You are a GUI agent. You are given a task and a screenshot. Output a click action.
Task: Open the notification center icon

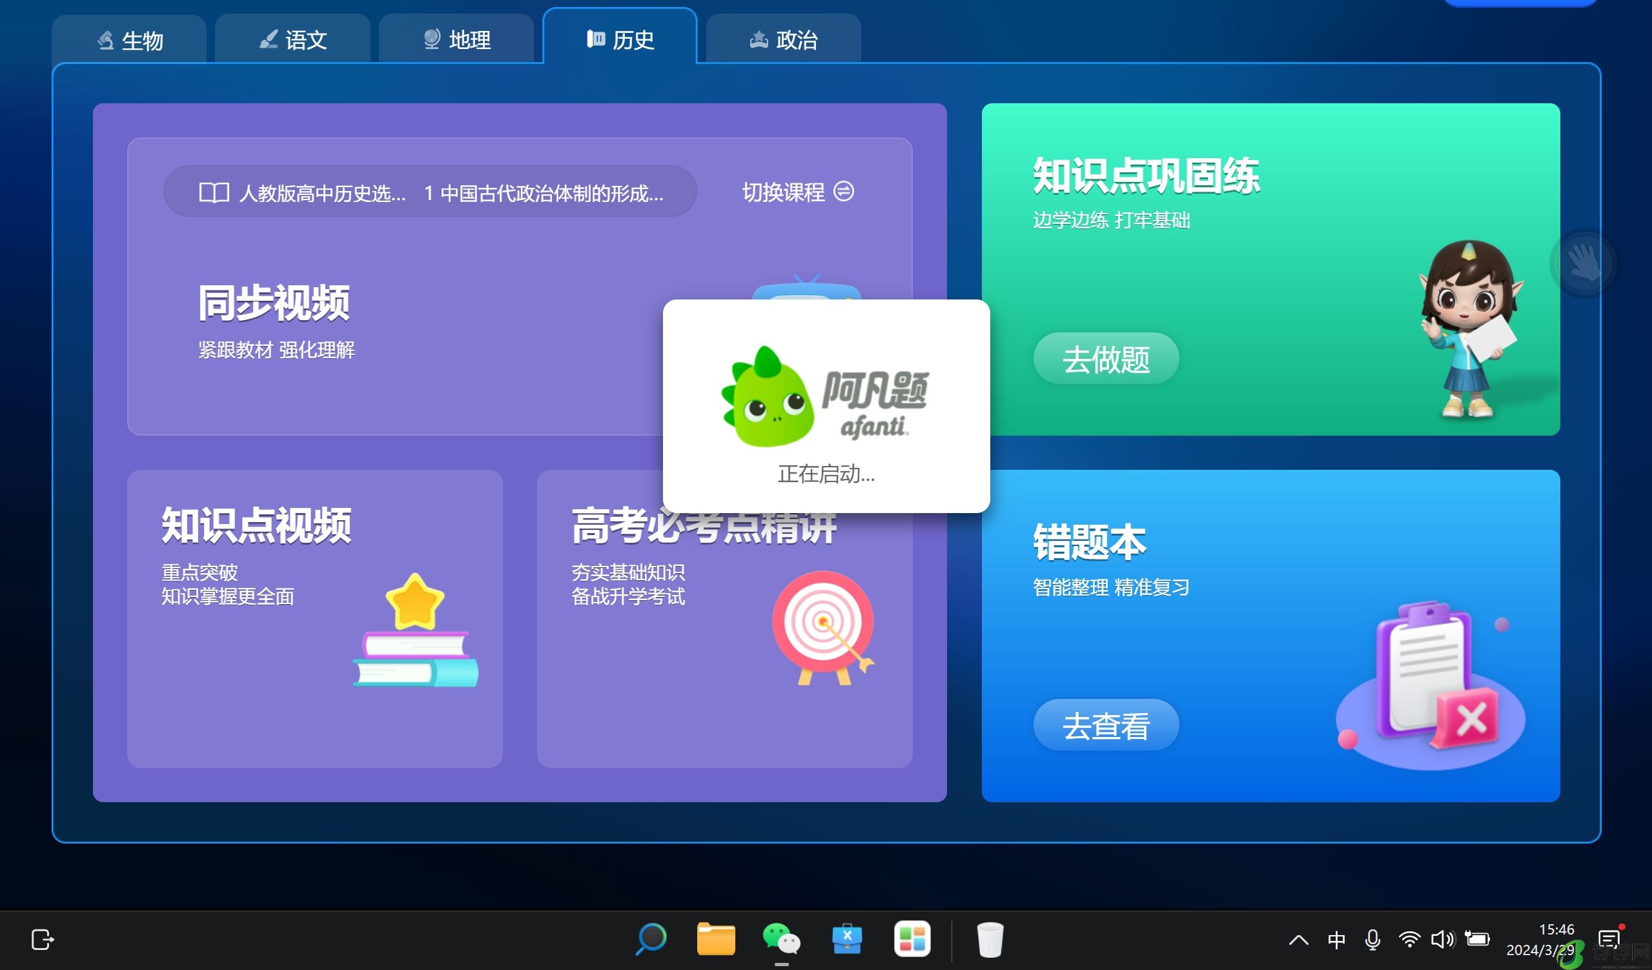1609,940
